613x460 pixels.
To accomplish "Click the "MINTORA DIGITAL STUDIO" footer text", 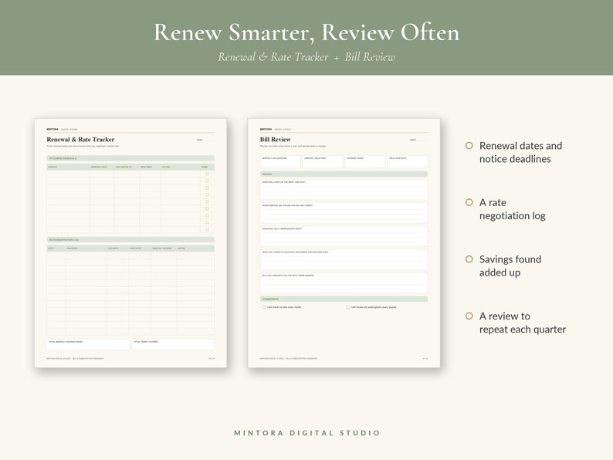I will point(307,433).
